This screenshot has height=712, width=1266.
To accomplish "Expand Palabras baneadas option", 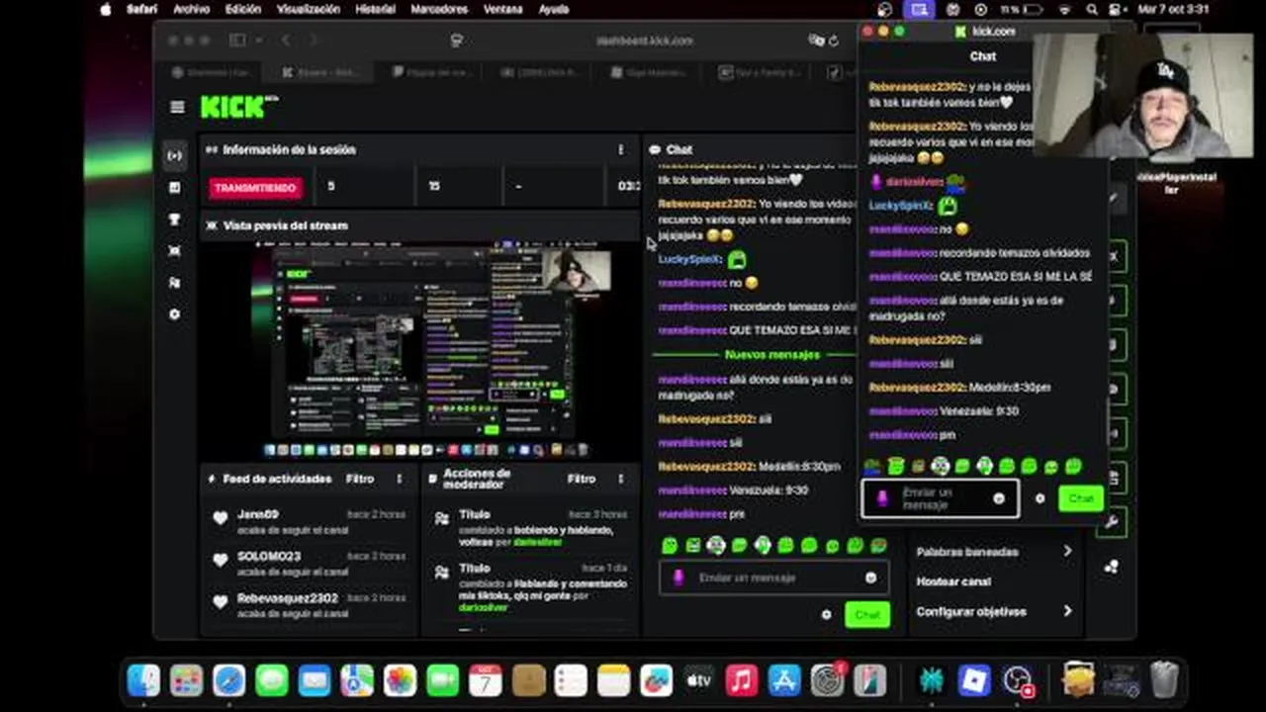I will [994, 552].
